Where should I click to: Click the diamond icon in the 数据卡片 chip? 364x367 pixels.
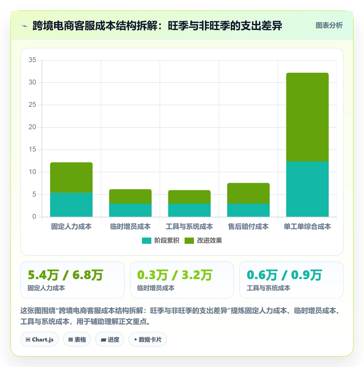135,339
